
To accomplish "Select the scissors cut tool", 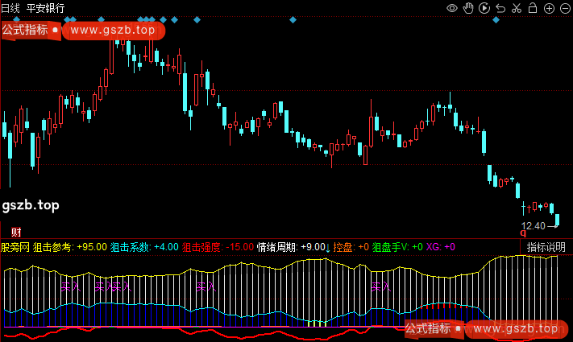I will pyautogui.click(x=516, y=8).
